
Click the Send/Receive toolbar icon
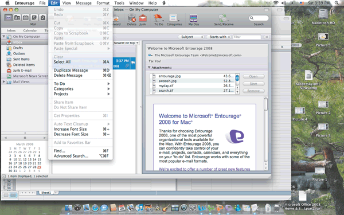(223, 18)
